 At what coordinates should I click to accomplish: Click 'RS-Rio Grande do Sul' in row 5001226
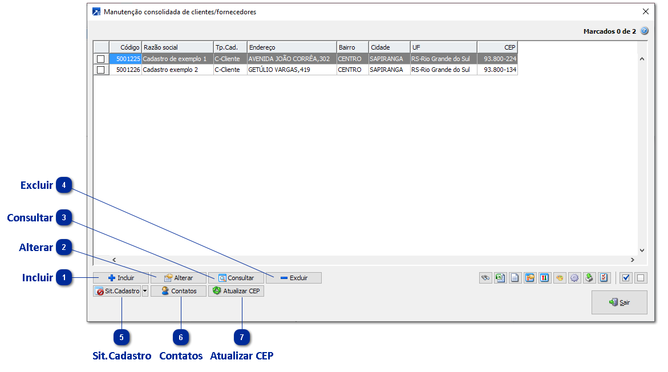click(x=443, y=70)
